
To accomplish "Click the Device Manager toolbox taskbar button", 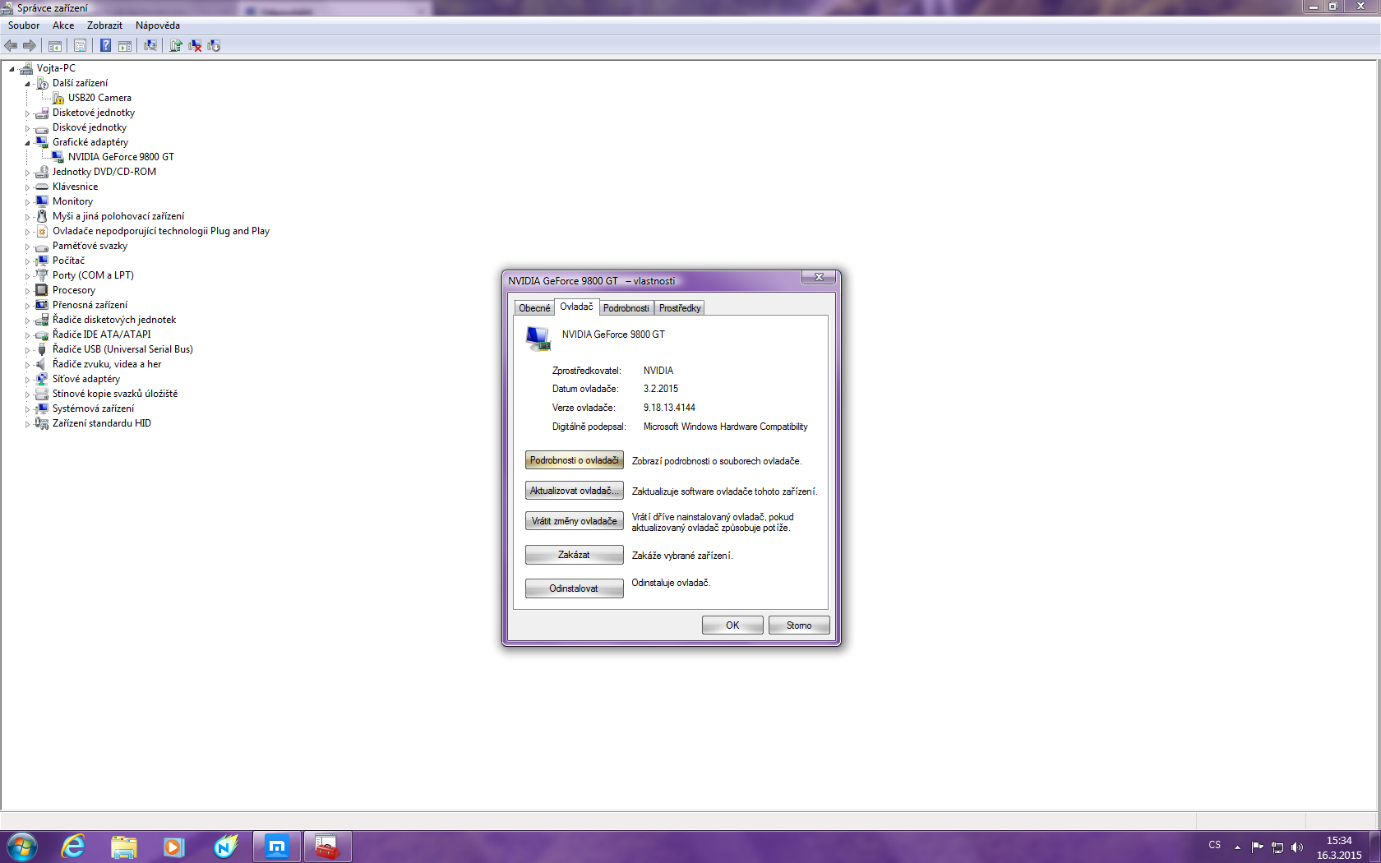I will [327, 847].
